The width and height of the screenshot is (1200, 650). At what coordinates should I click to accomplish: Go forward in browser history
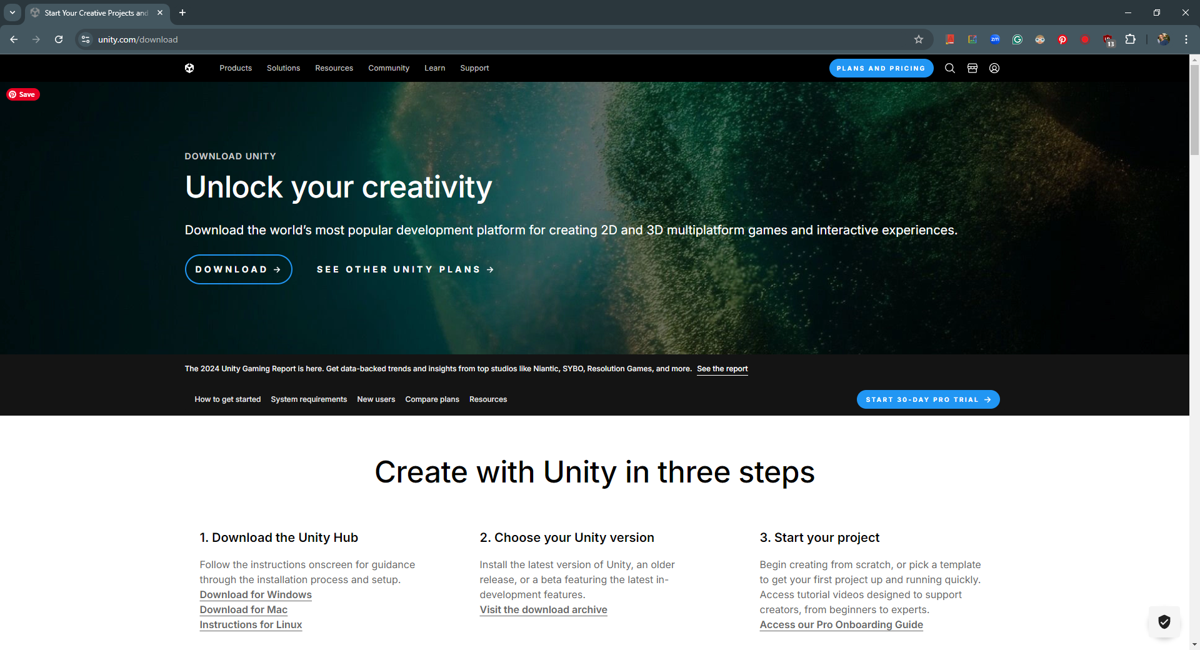click(36, 39)
